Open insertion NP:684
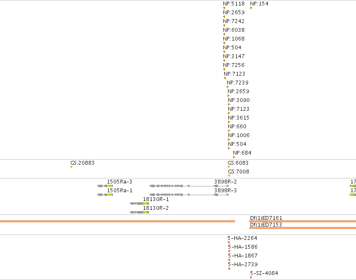The image size is (356, 280). pyautogui.click(x=242, y=153)
